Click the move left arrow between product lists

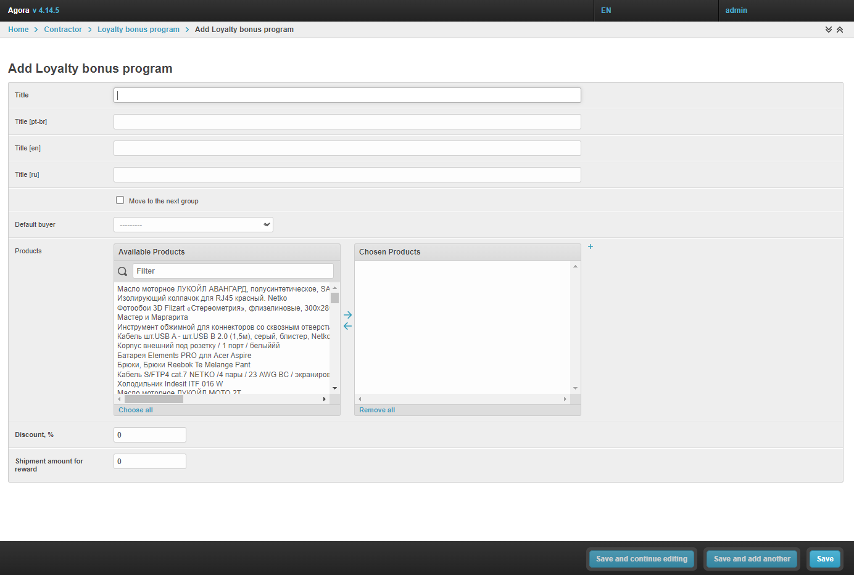point(347,326)
